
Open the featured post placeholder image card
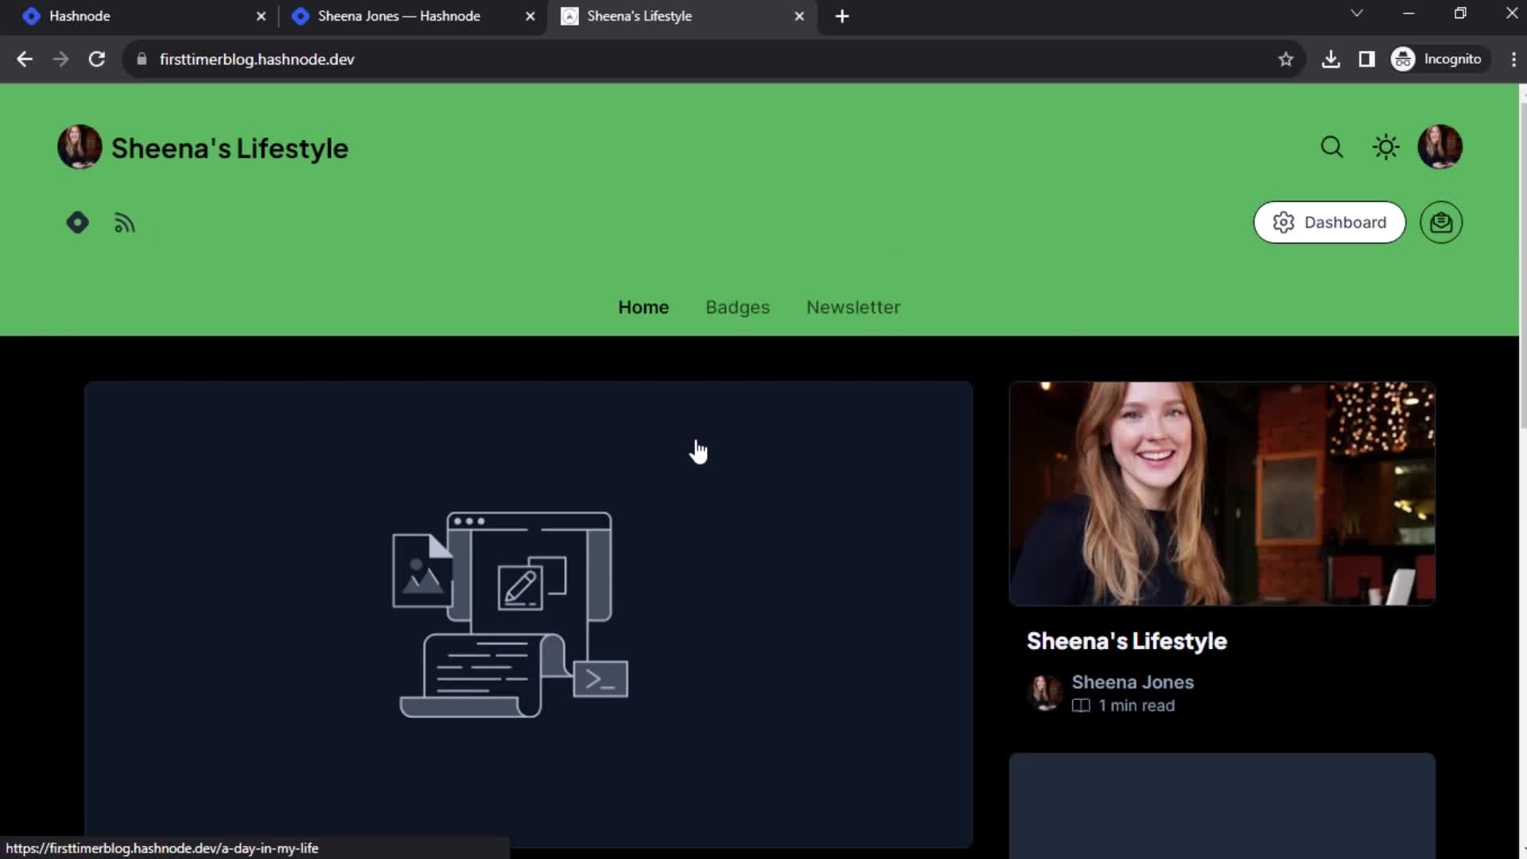[x=528, y=614]
